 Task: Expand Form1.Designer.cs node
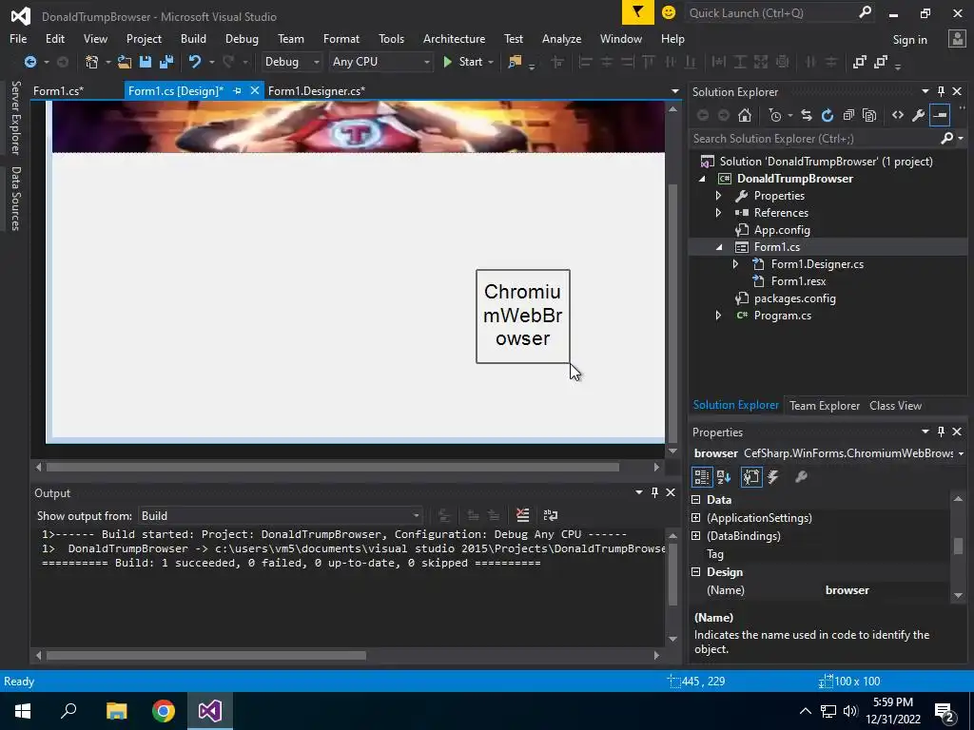pos(735,264)
